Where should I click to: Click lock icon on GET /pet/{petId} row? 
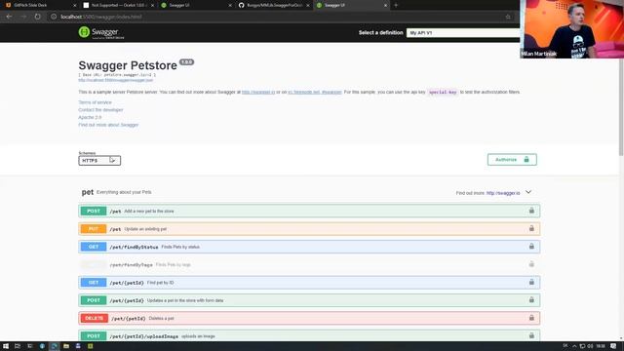(x=531, y=282)
